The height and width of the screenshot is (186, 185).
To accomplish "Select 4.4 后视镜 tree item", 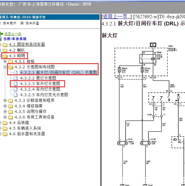I will (19, 123).
